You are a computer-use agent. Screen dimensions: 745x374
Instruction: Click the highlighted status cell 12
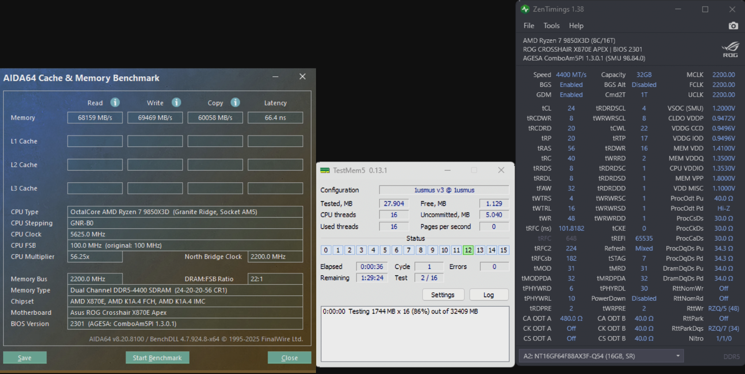468,250
